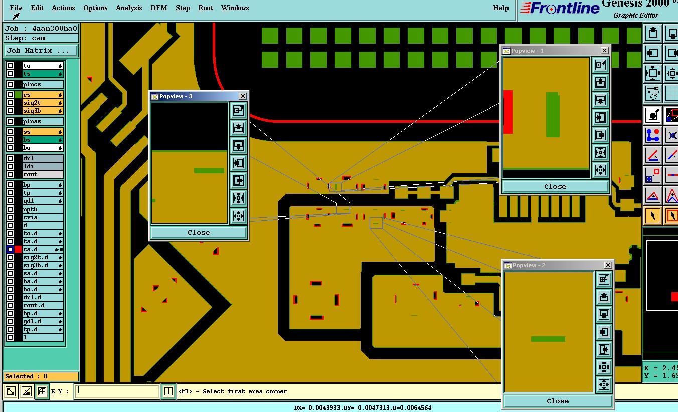Click the first icon left of X Y field

(x=11, y=391)
